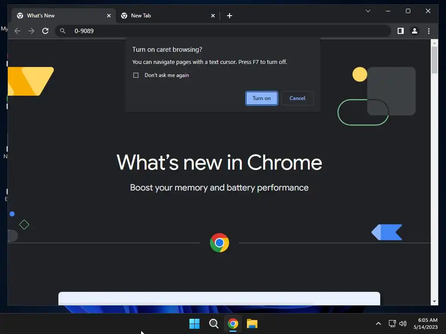446x334 pixels.
Task: Open the network status tray icon
Action: click(392, 324)
